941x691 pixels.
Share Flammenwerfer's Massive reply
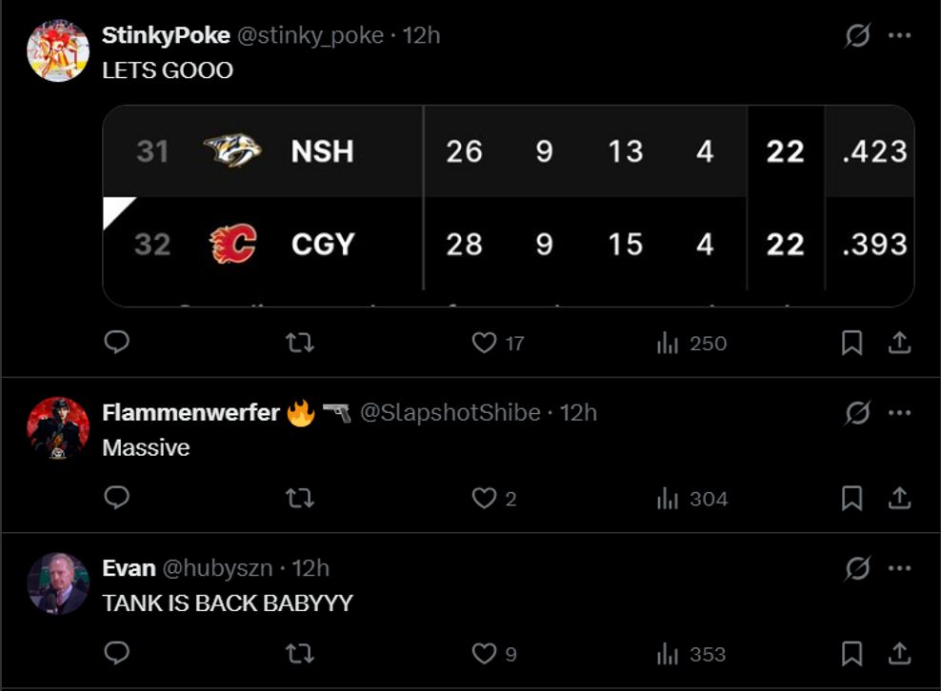point(899,498)
